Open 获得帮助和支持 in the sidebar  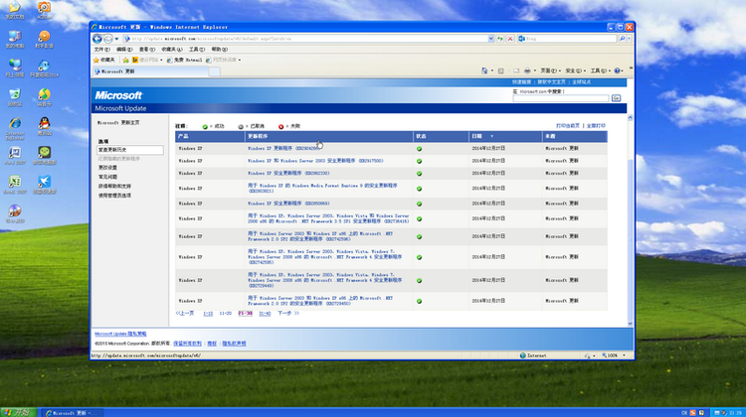coord(114,187)
